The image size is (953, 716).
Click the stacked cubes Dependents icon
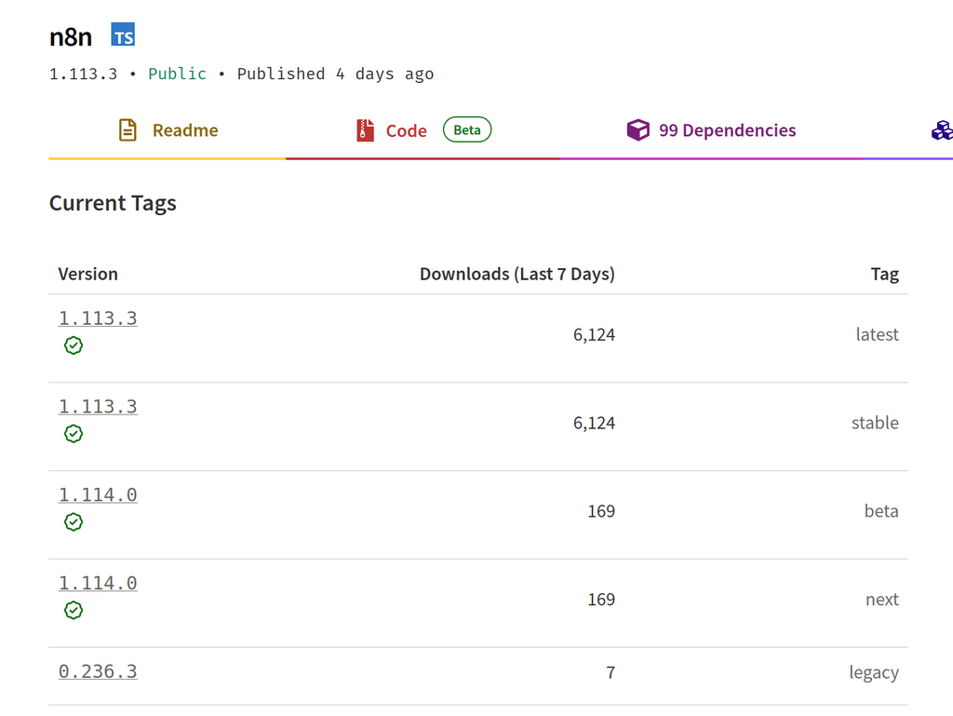(x=941, y=130)
